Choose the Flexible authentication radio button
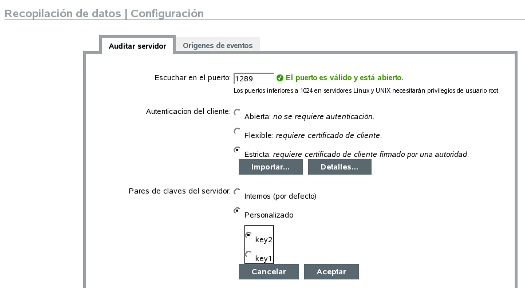525x288 pixels. 237,131
